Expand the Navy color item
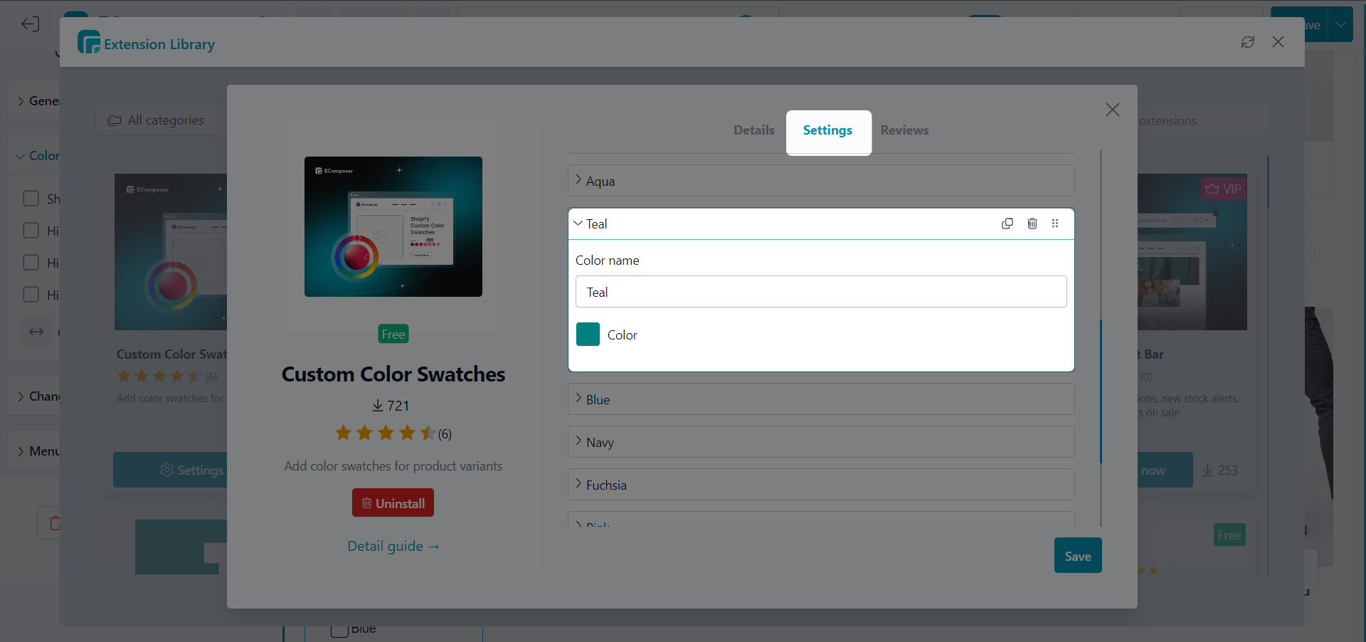The height and width of the screenshot is (642, 1366). (x=821, y=442)
